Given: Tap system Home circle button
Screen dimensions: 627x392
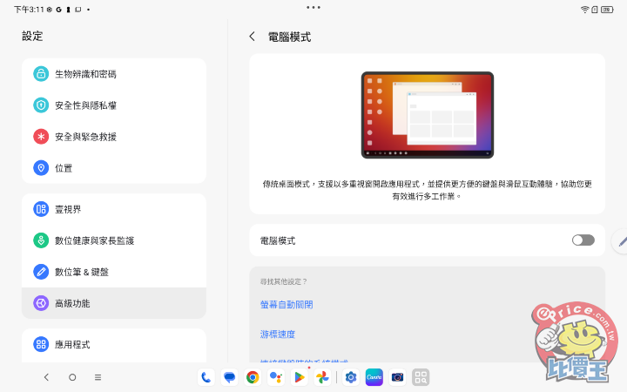Looking at the screenshot, I should click(x=72, y=377).
